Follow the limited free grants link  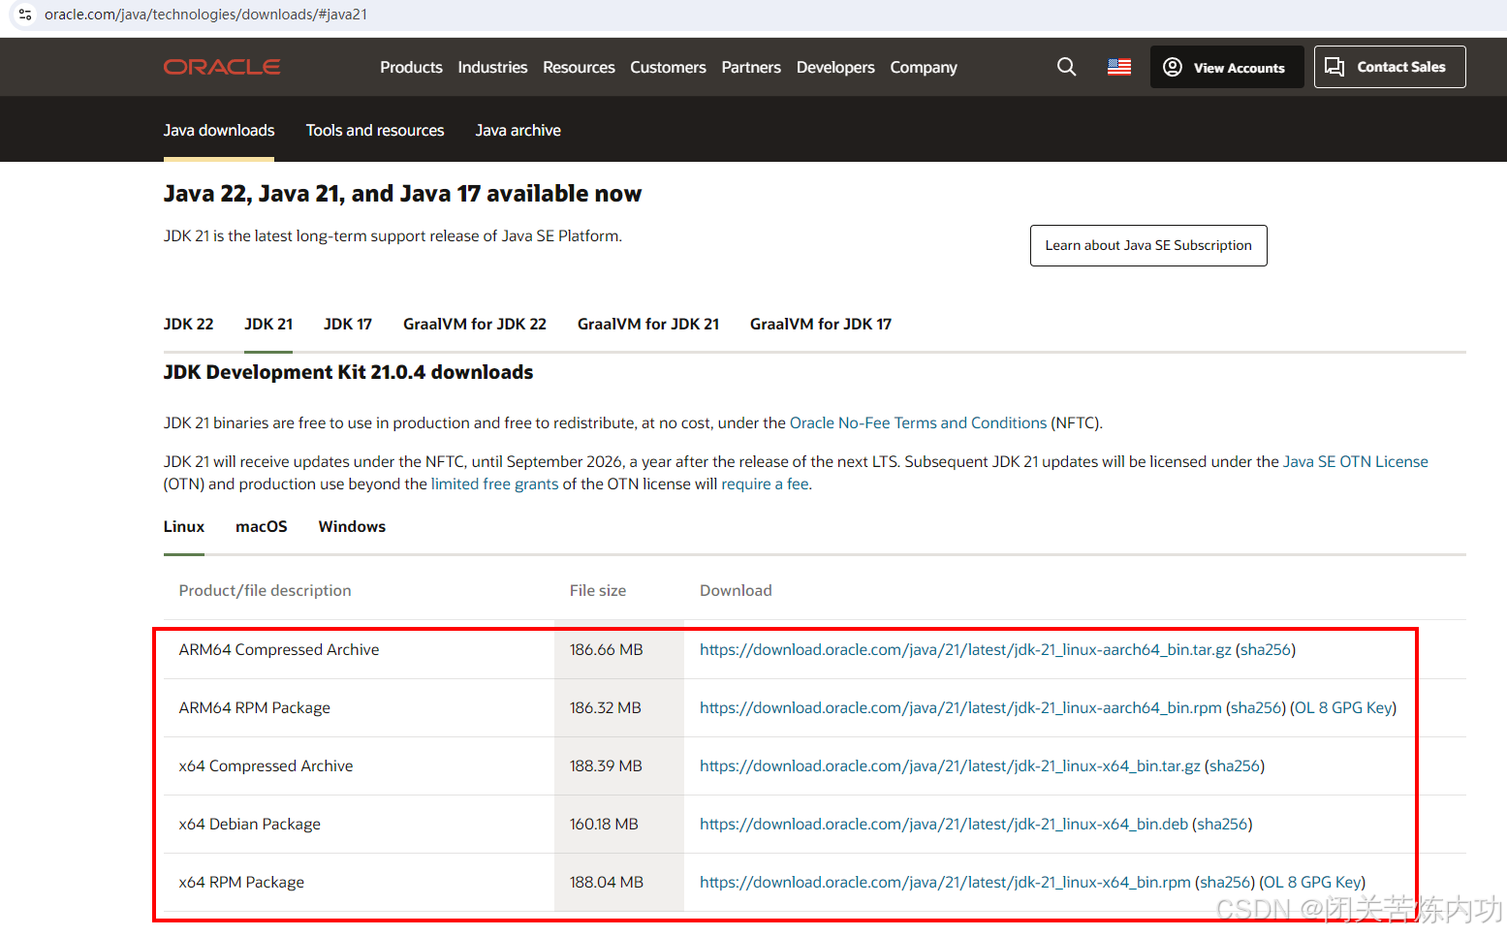click(495, 484)
